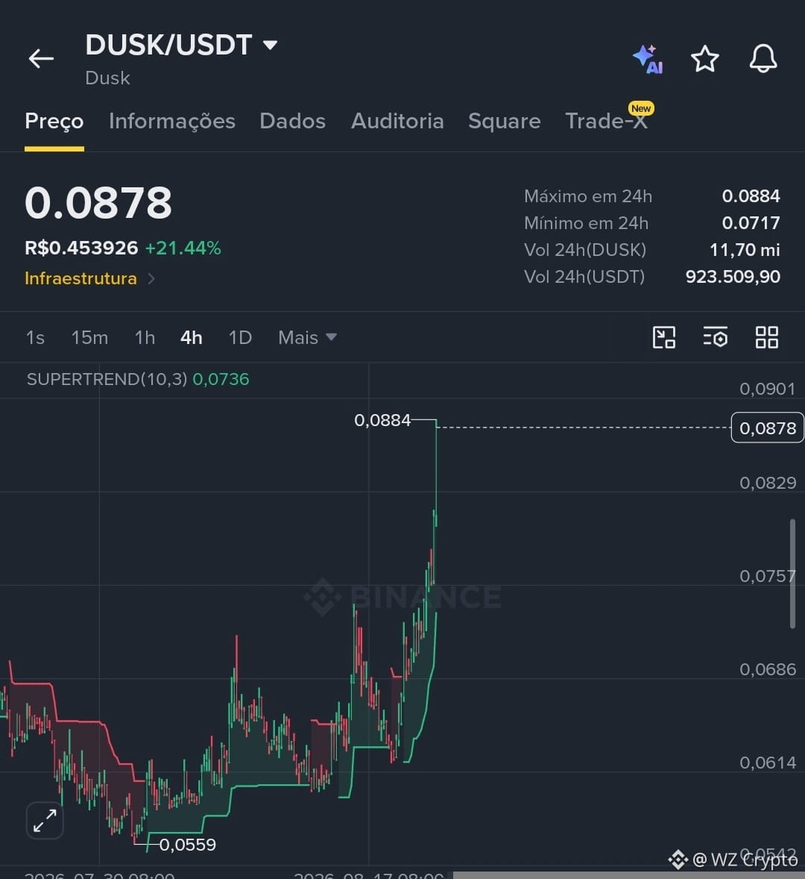Tap the large 0.0878 price value

[x=98, y=202]
